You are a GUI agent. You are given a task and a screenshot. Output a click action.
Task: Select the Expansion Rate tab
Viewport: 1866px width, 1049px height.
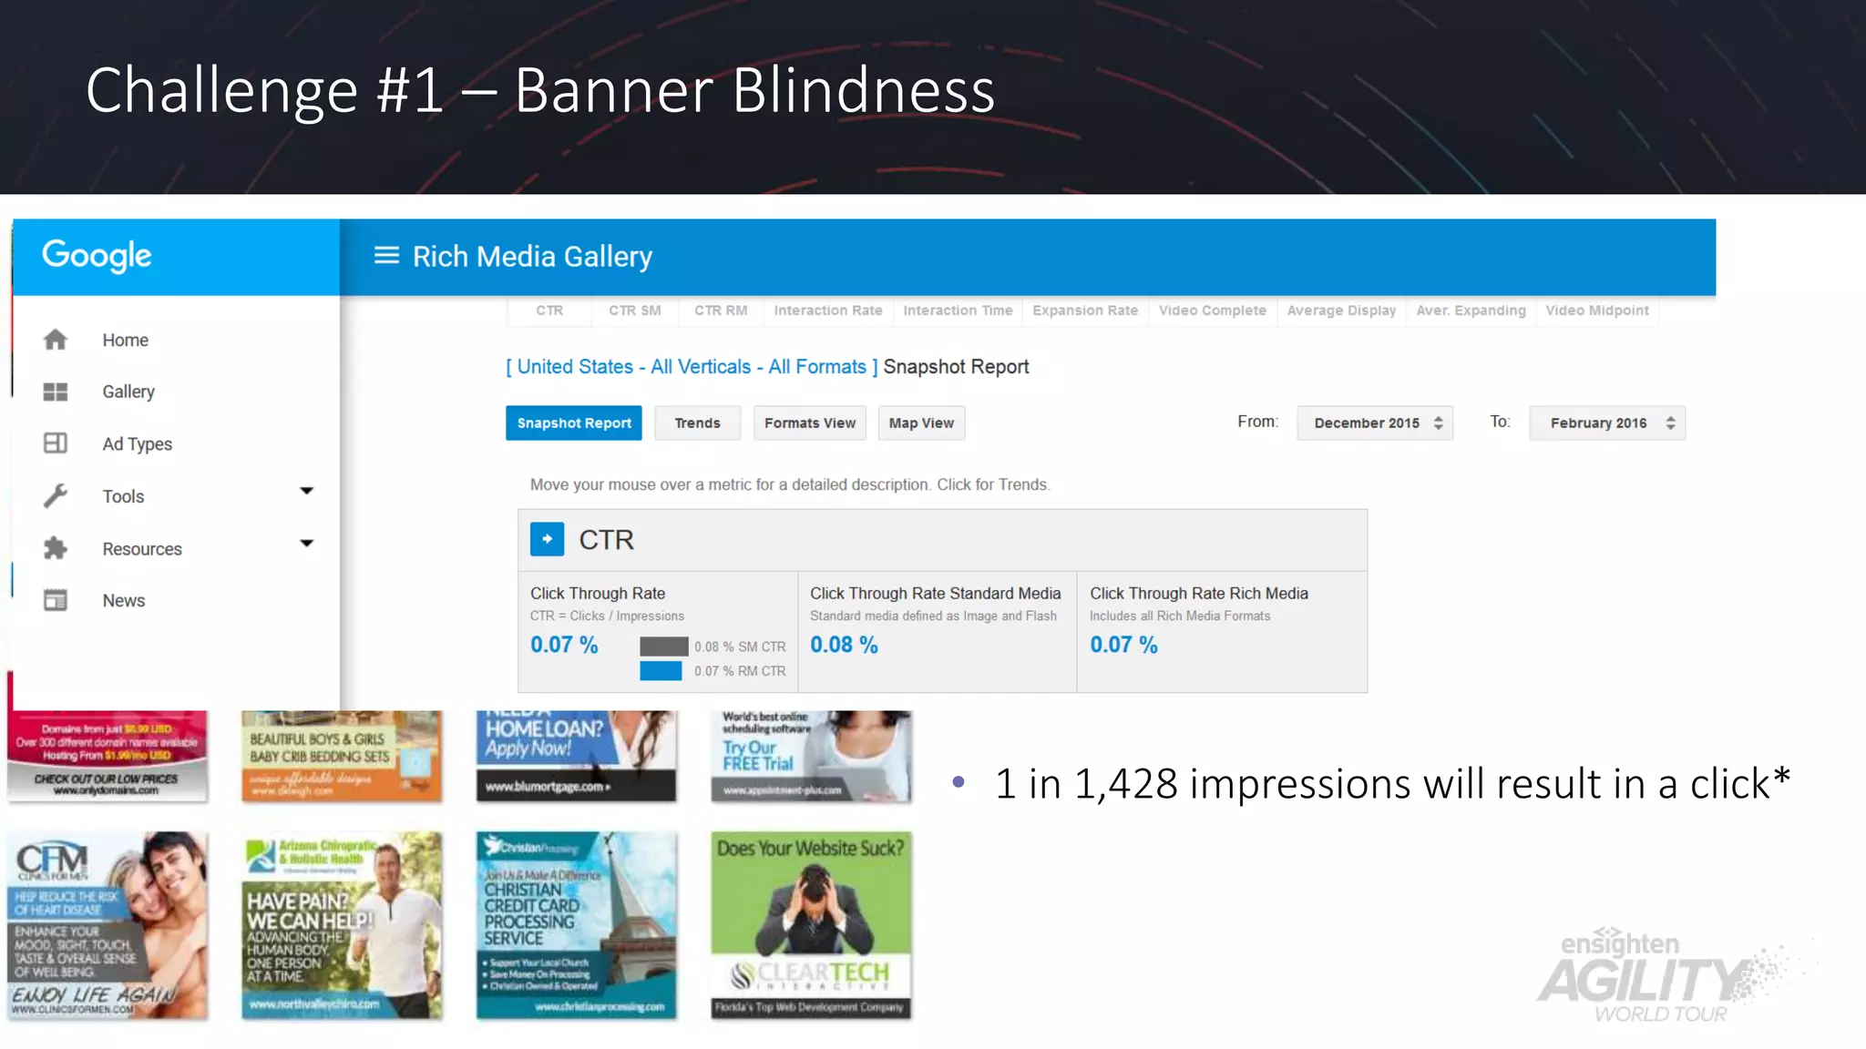[1085, 311]
